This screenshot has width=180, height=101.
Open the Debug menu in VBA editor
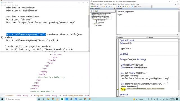coord(115,4)
